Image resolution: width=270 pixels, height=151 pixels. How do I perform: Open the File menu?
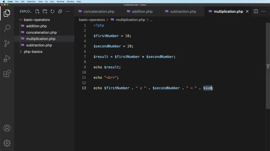pos(17,2)
